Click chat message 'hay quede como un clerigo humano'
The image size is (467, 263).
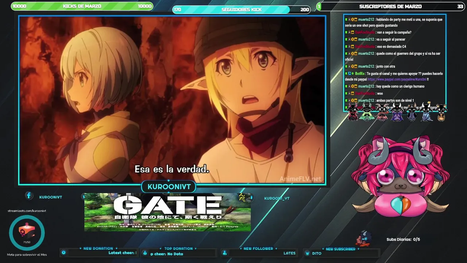tap(401, 87)
